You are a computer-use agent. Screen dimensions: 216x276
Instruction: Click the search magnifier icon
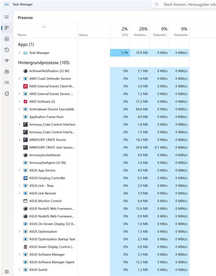point(157,5)
